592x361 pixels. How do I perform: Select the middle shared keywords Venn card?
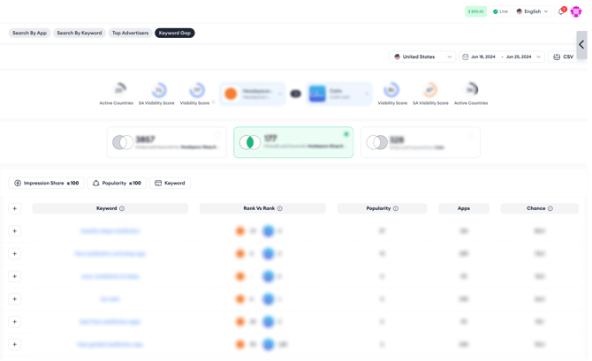pos(293,142)
